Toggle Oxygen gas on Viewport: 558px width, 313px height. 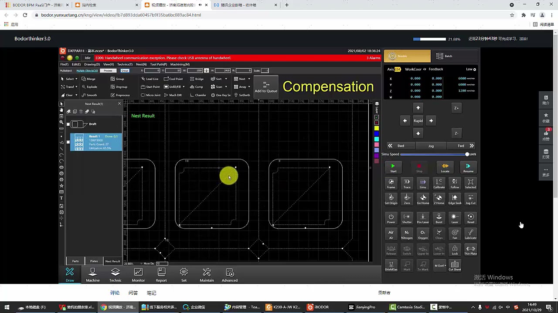(422, 234)
